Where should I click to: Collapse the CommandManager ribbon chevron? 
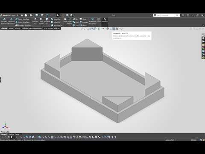[203, 25]
